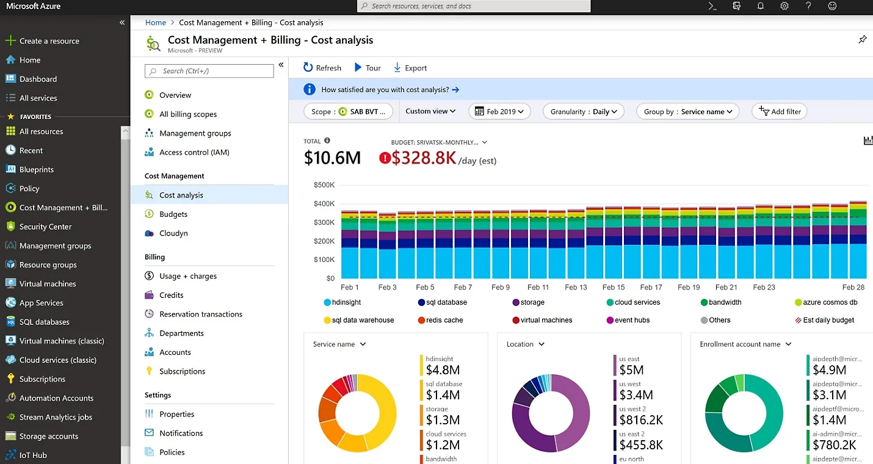This screenshot has height=464, width=873.
Task: Open Virtual machines (classic) in sidebar
Action: click(61, 341)
